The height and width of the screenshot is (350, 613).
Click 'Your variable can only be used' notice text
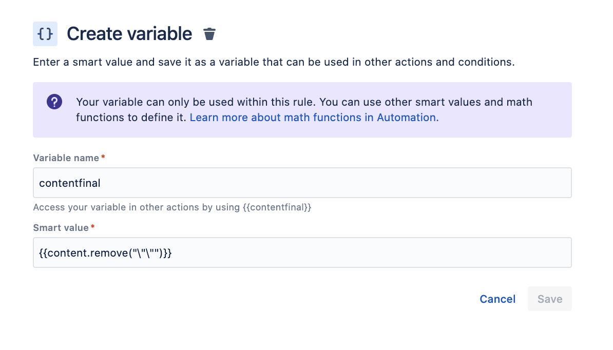[304, 102]
